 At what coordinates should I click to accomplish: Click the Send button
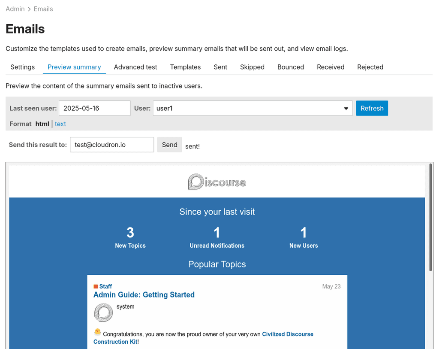tap(170, 145)
